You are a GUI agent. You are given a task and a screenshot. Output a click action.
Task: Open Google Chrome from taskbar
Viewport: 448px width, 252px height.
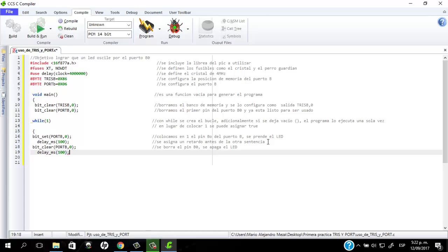pos(120,245)
